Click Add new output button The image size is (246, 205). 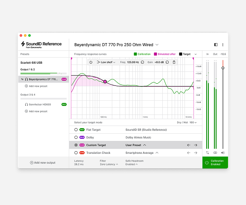click(43, 163)
